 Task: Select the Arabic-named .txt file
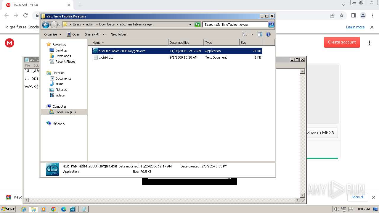177,57
